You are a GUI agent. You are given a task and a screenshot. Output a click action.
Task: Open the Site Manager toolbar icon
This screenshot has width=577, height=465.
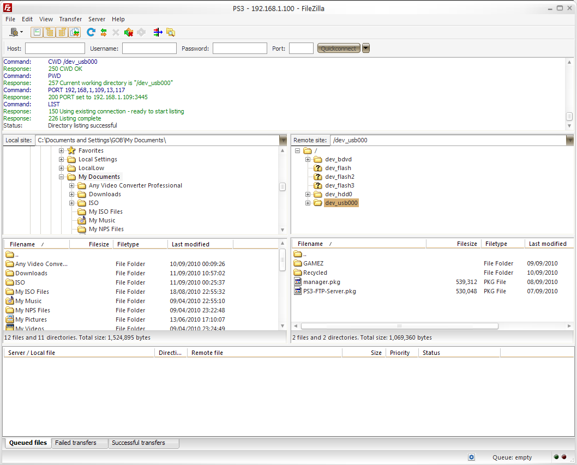(14, 33)
